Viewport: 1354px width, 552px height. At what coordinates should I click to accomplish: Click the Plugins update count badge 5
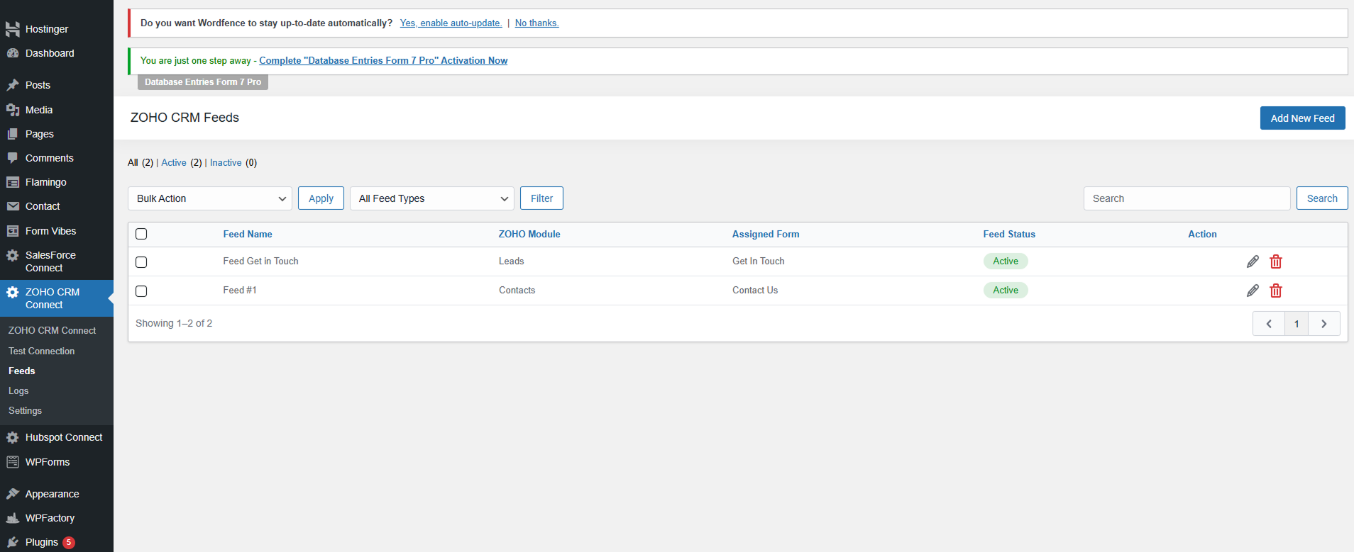[x=69, y=543]
